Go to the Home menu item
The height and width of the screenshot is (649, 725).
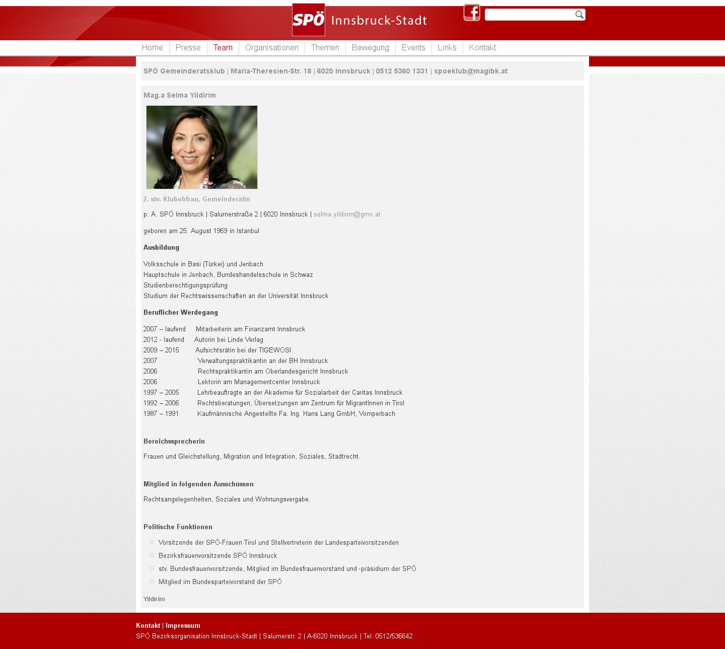point(152,47)
